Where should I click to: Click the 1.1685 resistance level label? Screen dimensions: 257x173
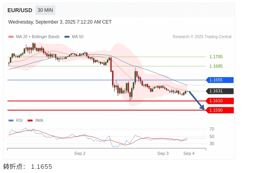216,66
